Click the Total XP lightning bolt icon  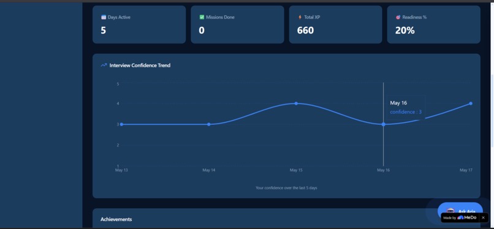coord(300,17)
